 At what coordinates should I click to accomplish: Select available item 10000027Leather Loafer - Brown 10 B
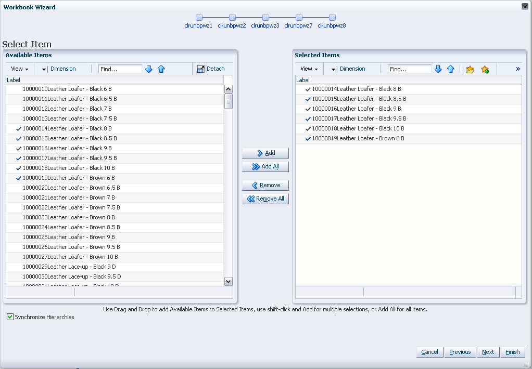[x=115, y=257]
